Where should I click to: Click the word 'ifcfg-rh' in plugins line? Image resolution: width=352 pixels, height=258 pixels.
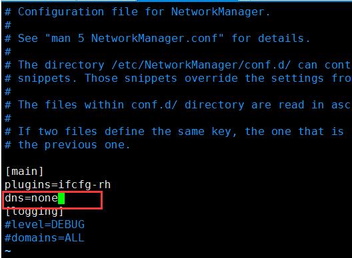pyautogui.click(x=85, y=185)
